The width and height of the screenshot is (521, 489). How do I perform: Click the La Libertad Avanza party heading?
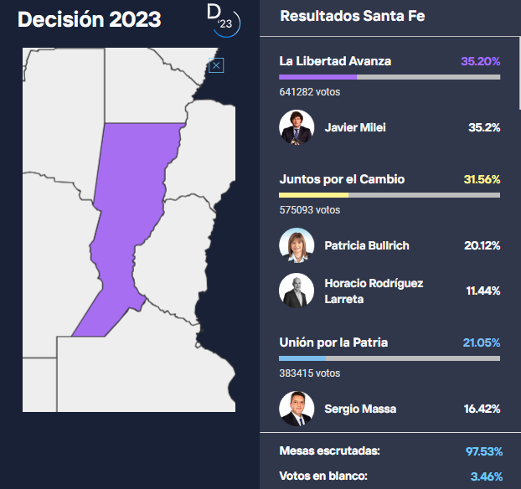click(x=335, y=61)
